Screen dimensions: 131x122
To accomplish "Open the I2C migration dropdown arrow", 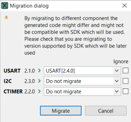I will tap(117, 81).
